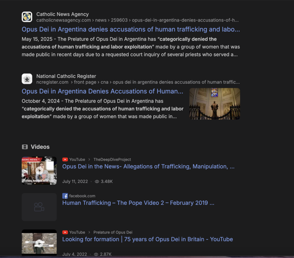
Task: Click the Catholic News Agency favicon
Action: click(x=27, y=17)
